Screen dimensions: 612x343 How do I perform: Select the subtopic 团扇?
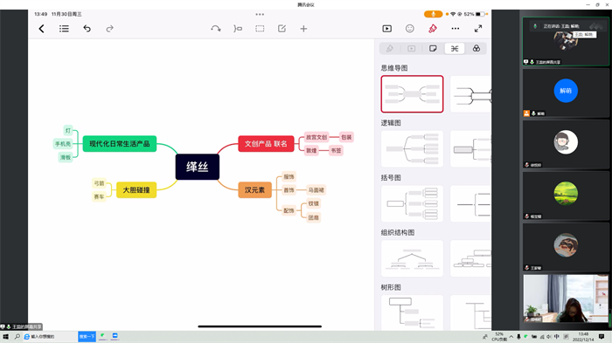click(313, 217)
